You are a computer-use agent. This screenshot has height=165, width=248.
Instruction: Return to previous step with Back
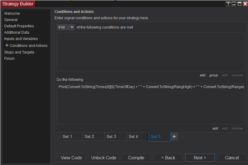pos(168,158)
